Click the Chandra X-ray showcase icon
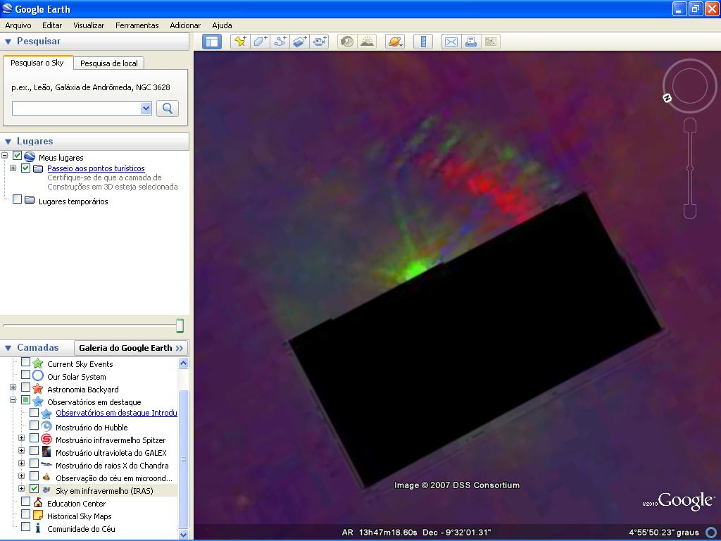This screenshot has width=721, height=541. pyautogui.click(x=46, y=465)
